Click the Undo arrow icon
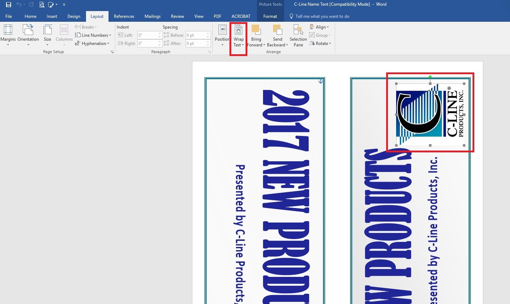The height and width of the screenshot is (304, 510). pos(19,5)
